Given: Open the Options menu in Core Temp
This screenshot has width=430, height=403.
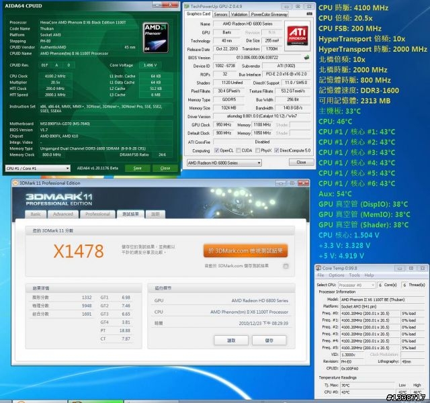Looking at the screenshot, I should click(336, 275).
